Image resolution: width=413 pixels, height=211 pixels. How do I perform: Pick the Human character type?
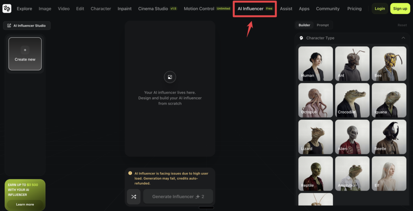pyautogui.click(x=315, y=64)
